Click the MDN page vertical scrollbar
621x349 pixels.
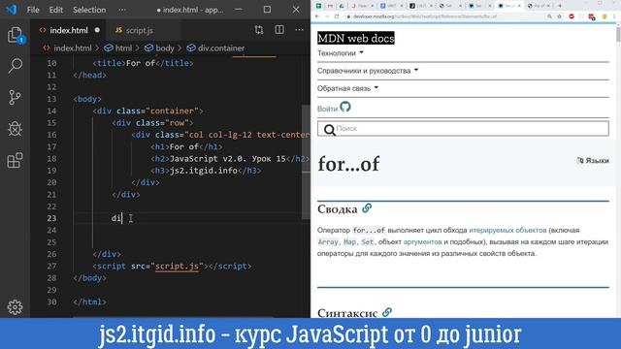618,34
